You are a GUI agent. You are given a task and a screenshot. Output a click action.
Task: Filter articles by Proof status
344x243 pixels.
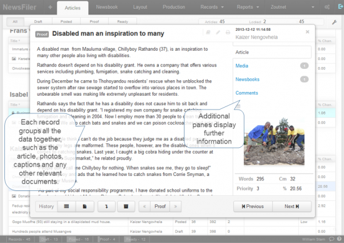click(x=94, y=21)
